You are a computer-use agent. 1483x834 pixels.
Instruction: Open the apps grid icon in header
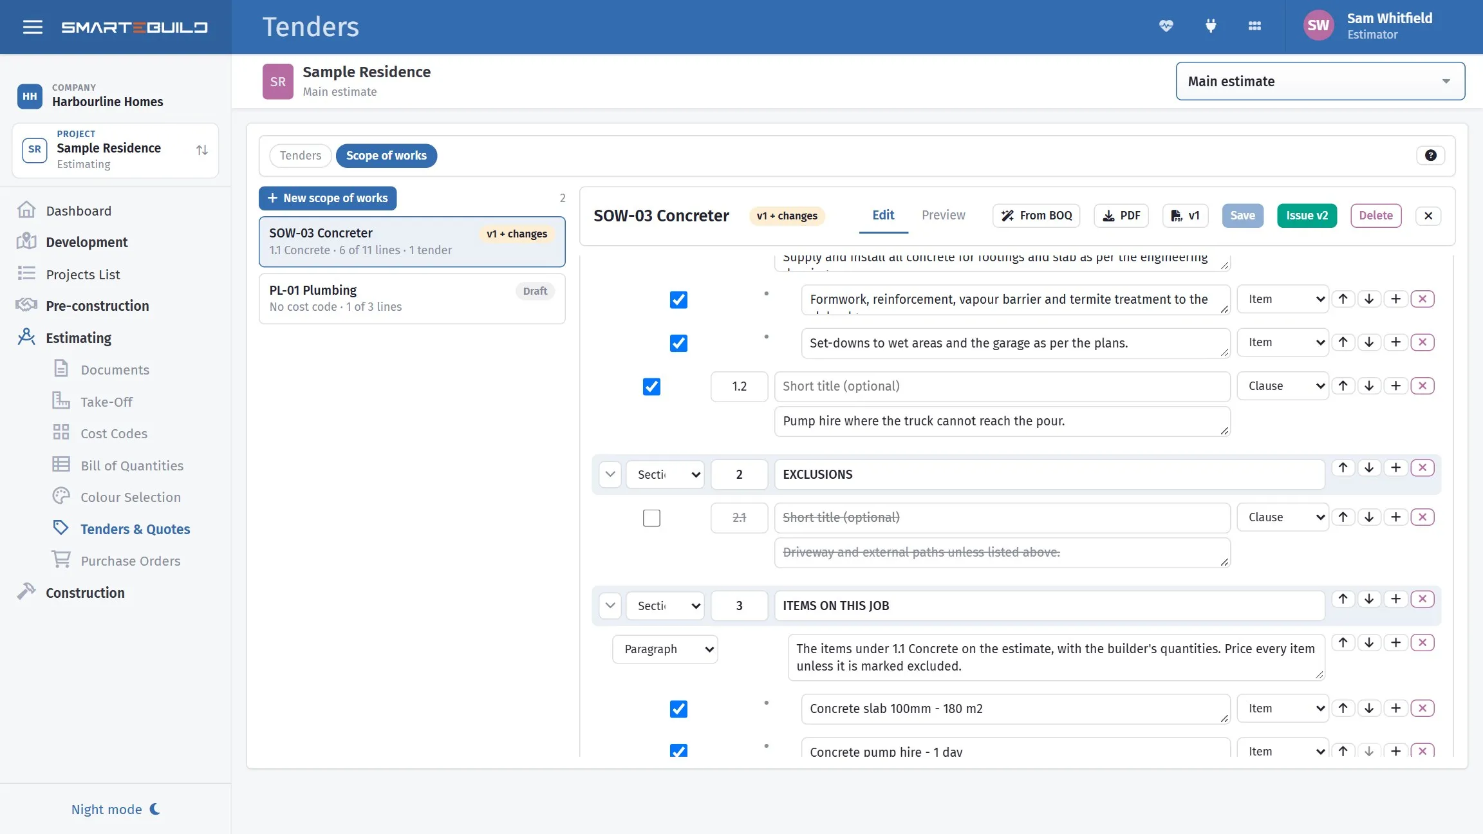(1254, 26)
